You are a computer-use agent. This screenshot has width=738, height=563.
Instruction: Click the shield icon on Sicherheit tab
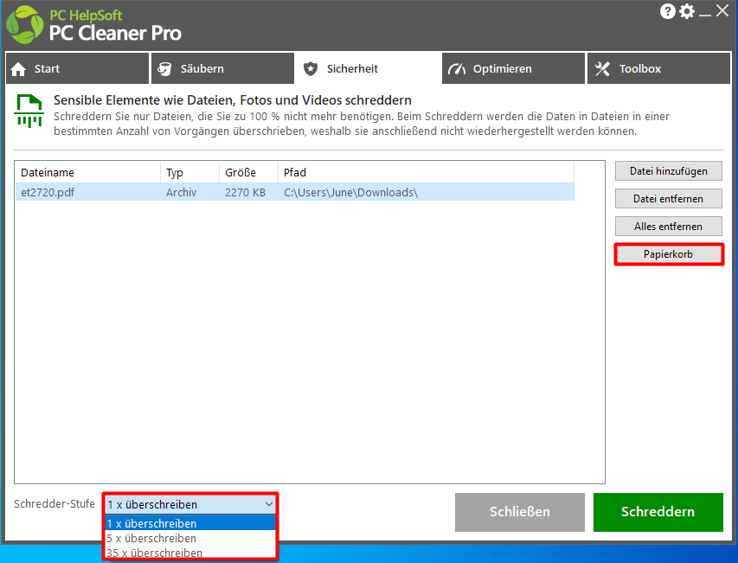coord(310,69)
